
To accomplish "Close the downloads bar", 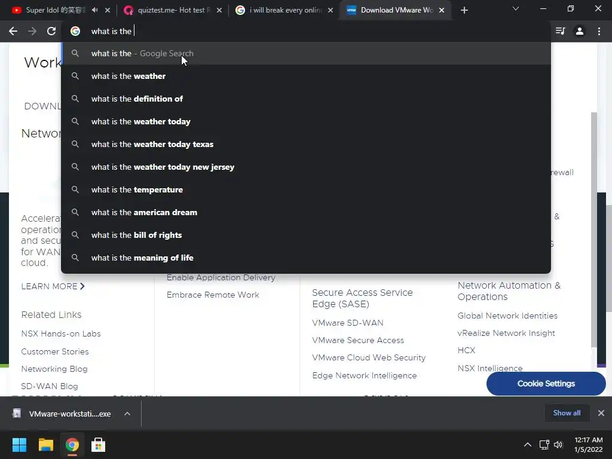I will click(601, 413).
